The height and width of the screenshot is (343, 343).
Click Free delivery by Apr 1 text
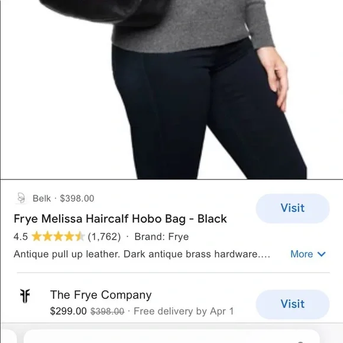click(183, 311)
